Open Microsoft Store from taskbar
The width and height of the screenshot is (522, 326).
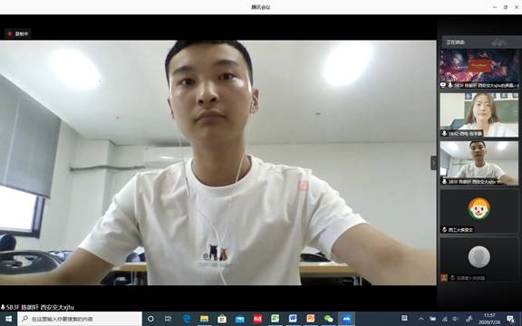222,319
